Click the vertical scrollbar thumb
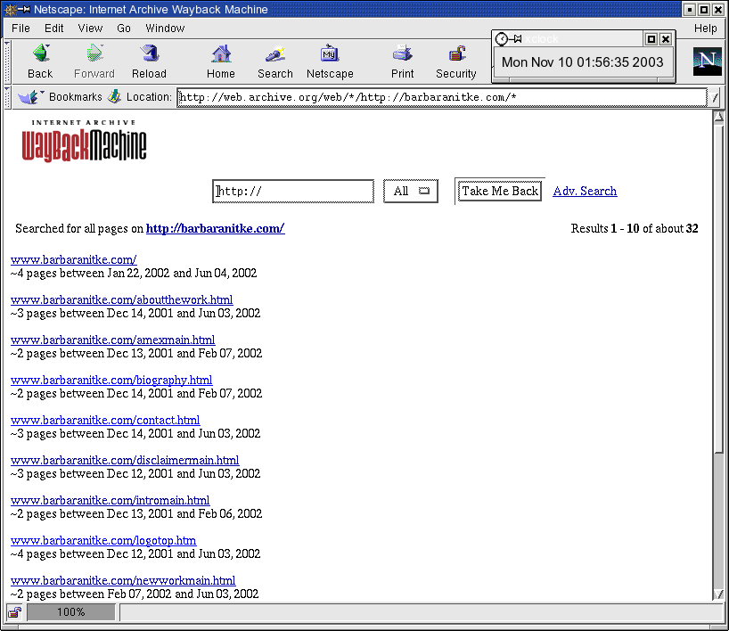Viewport: 729px width, 631px height. (719, 287)
